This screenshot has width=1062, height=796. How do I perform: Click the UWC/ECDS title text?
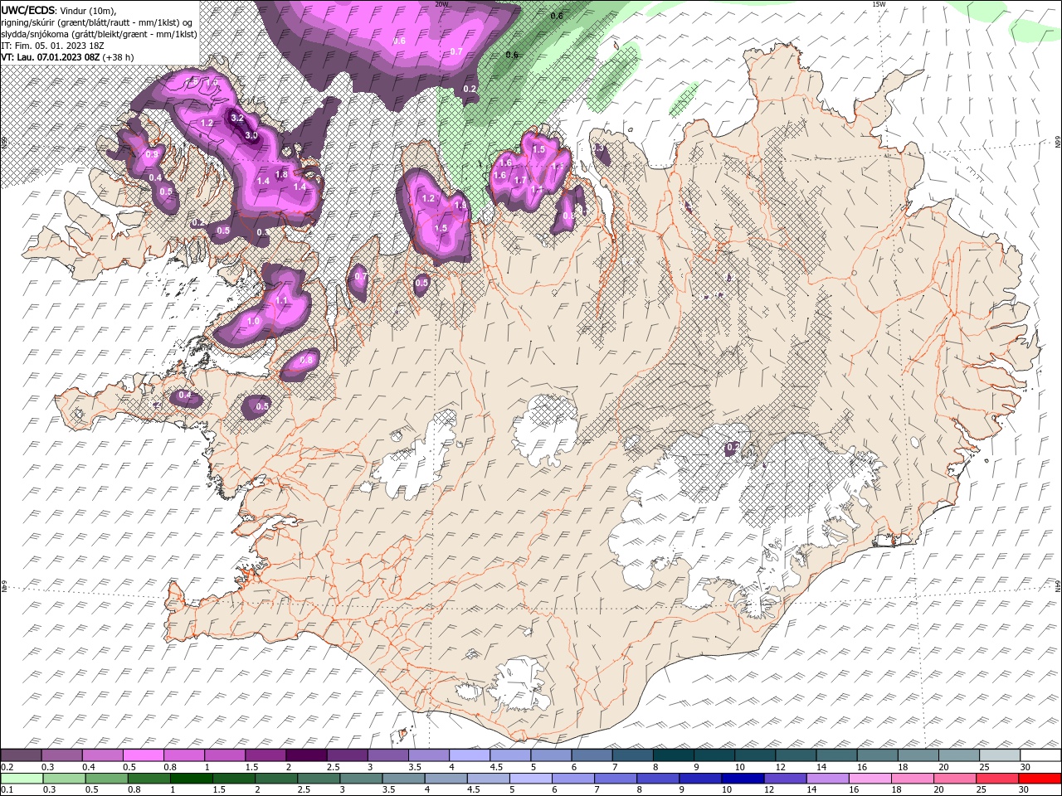pos(28,10)
